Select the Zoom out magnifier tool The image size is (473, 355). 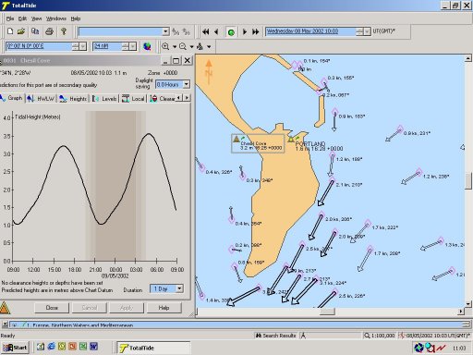(183, 46)
